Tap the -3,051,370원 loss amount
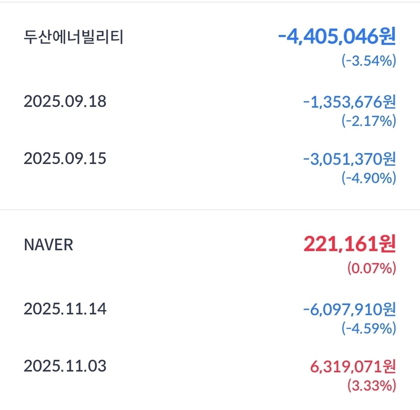Image resolution: width=420 pixels, height=410 pixels. (349, 159)
